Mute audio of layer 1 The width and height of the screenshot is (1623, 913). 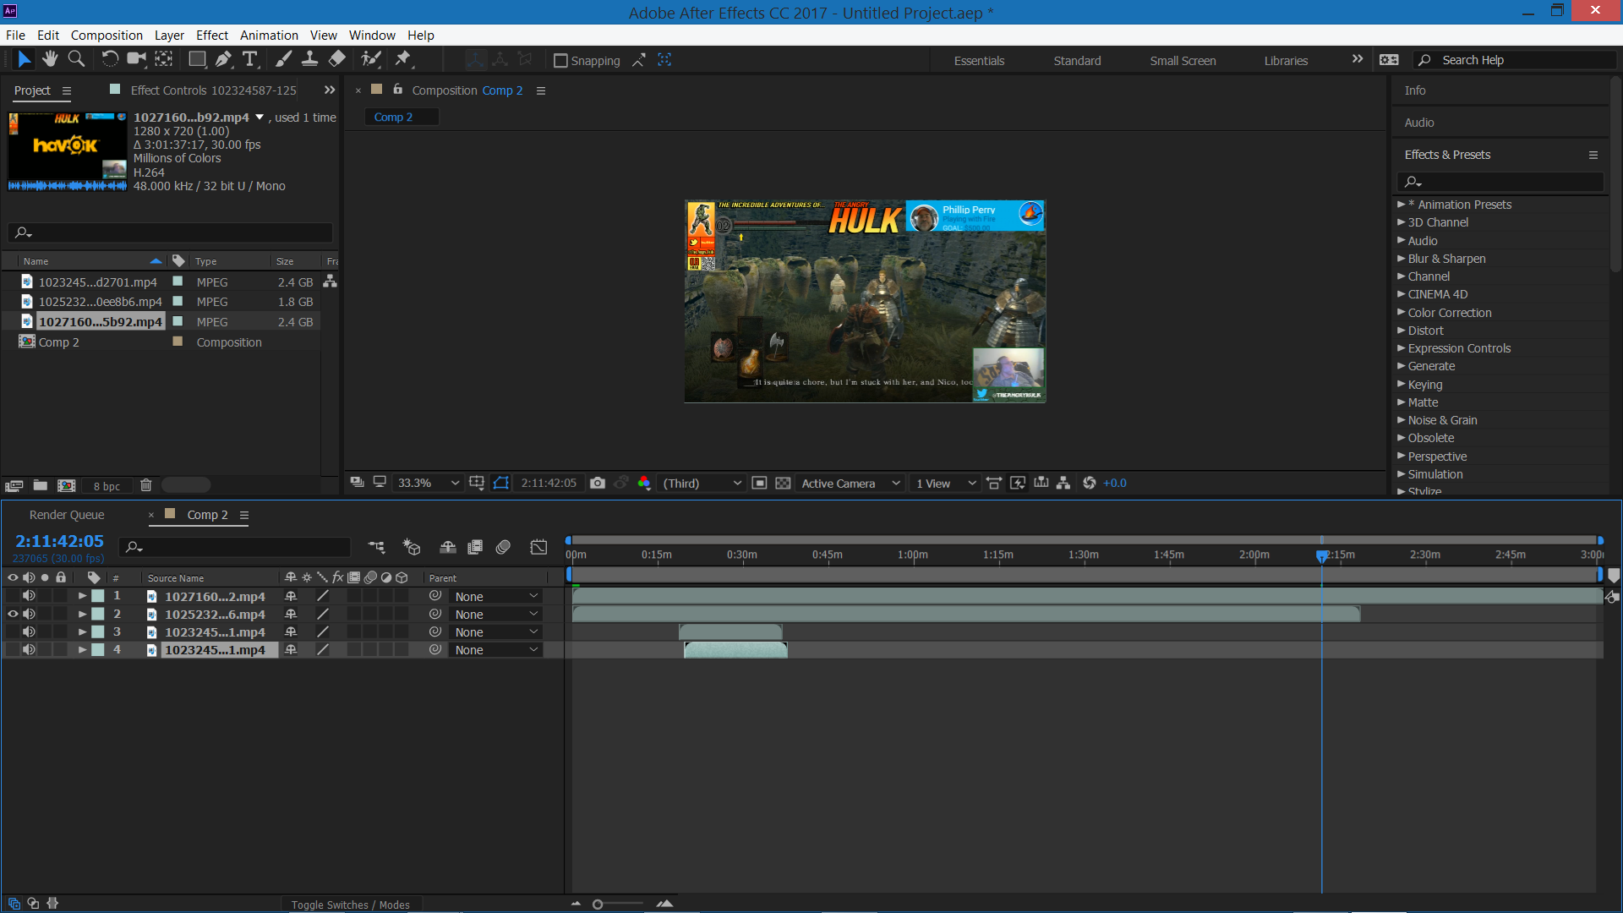(29, 596)
